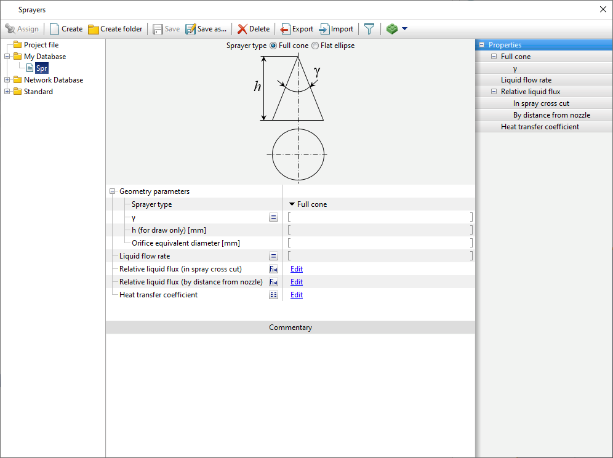Click the Export toolbar icon

[286, 29]
